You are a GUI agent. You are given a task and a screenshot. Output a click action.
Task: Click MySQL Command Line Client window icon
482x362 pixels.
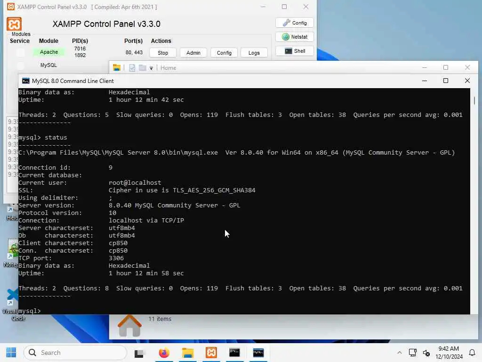[26, 81]
